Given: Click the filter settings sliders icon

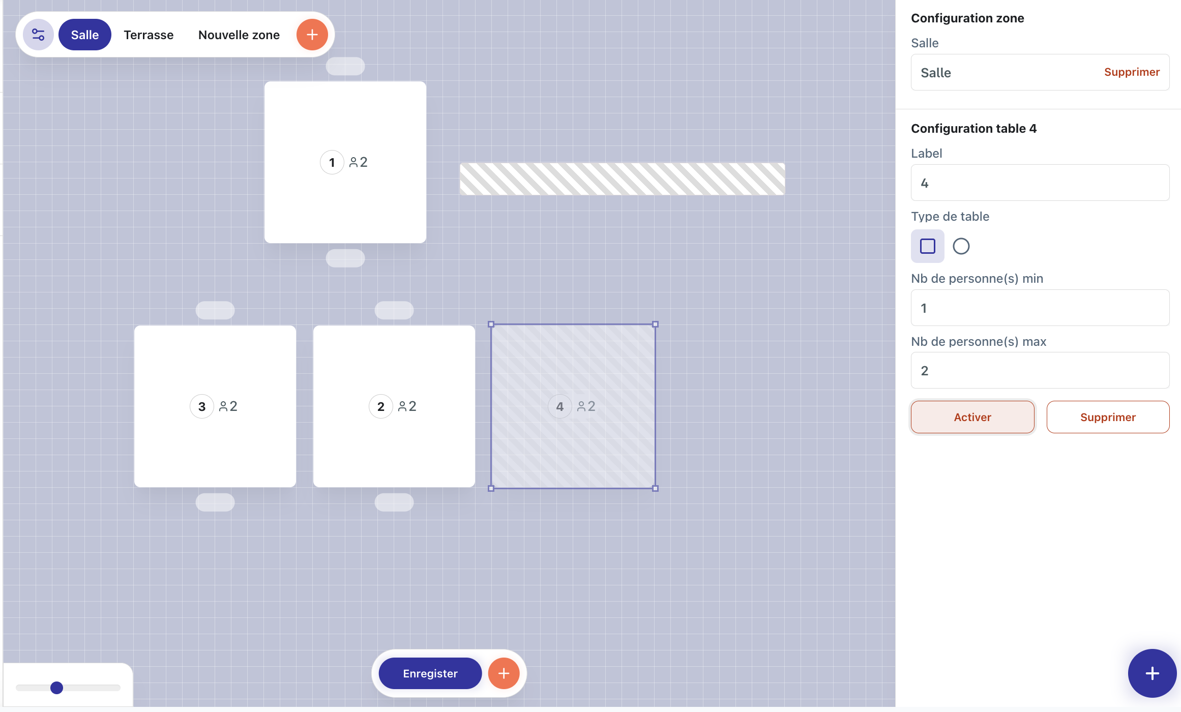Looking at the screenshot, I should point(38,35).
